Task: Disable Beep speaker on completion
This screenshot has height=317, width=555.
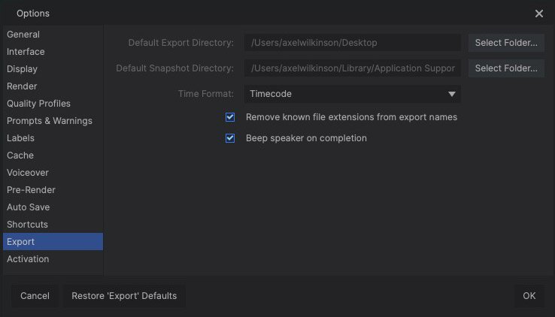Action: point(231,138)
